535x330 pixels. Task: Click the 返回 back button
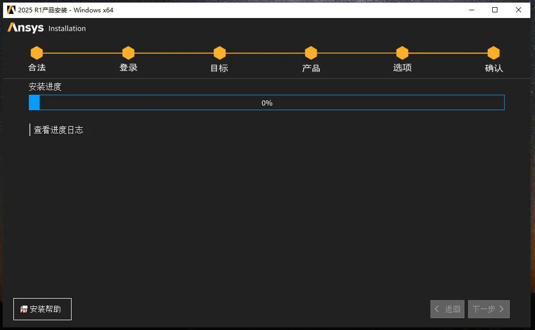click(447, 309)
